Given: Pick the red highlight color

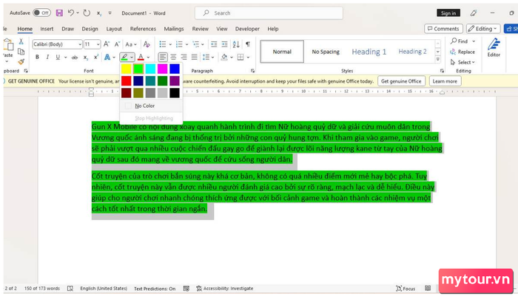Looking at the screenshot, I should 127,80.
